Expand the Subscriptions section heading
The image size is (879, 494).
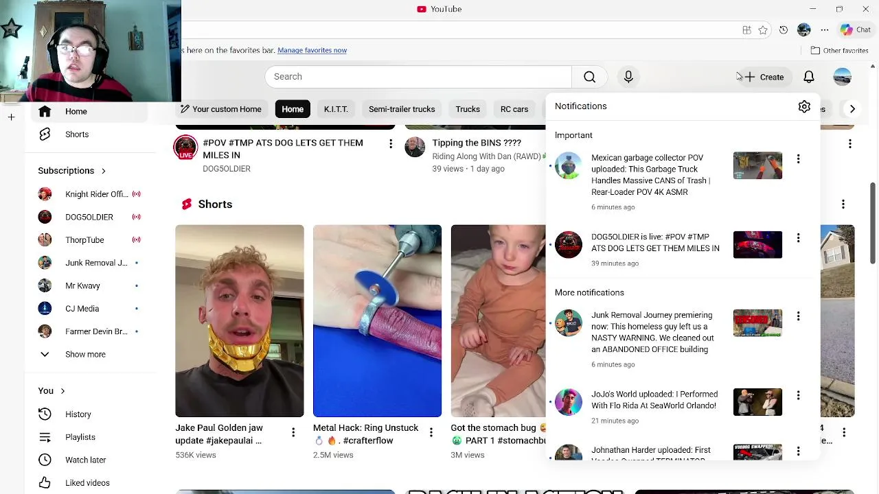(x=72, y=171)
